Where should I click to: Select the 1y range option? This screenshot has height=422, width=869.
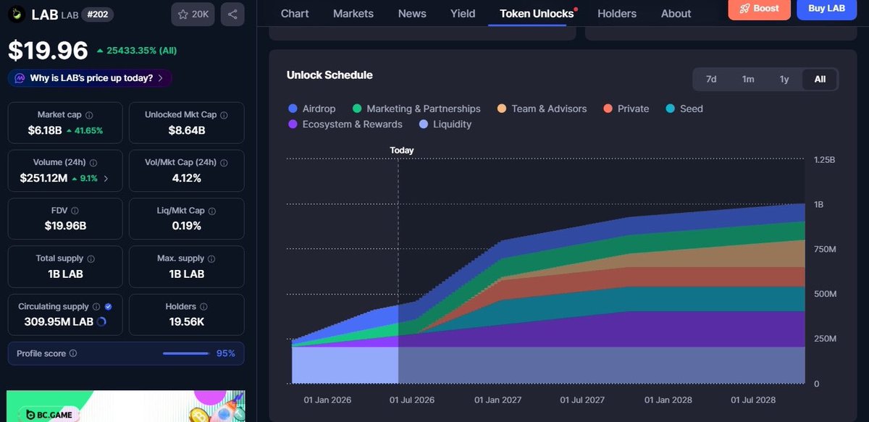(x=784, y=79)
